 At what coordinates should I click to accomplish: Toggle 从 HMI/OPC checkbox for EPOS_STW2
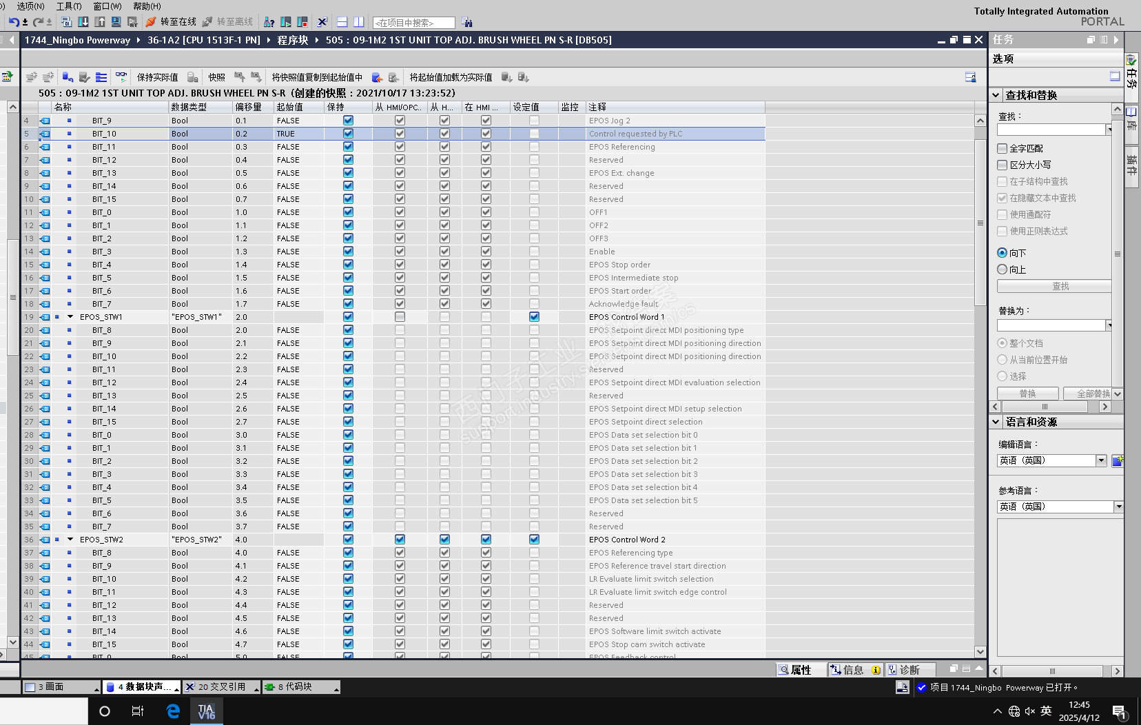[x=400, y=540]
